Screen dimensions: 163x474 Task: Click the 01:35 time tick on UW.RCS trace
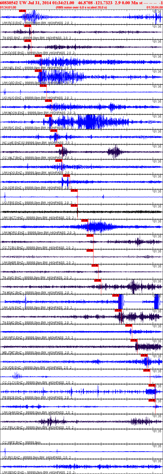tap(157, 12)
